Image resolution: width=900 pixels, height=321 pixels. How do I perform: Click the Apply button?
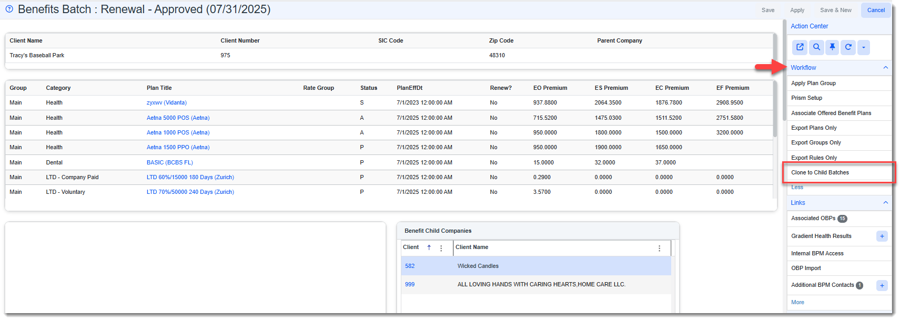pyautogui.click(x=797, y=10)
